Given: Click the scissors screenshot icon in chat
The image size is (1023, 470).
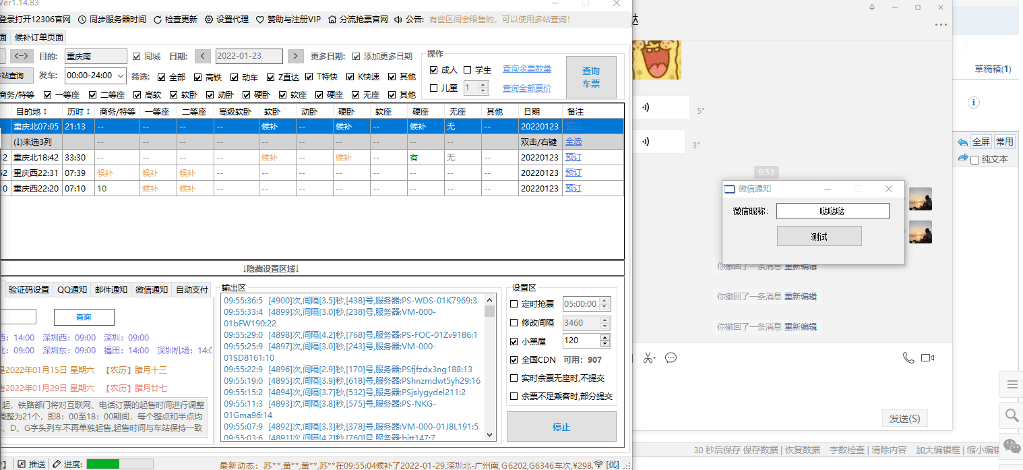Looking at the screenshot, I should [x=648, y=357].
